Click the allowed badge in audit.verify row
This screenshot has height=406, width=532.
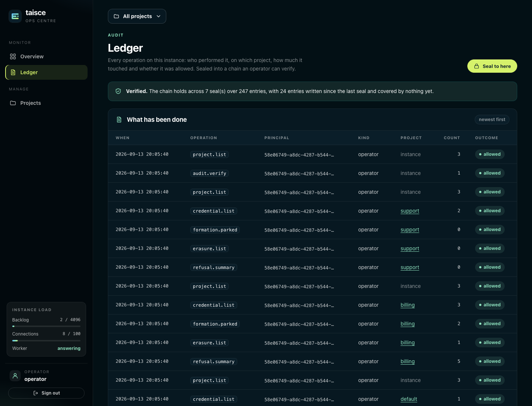[490, 173]
